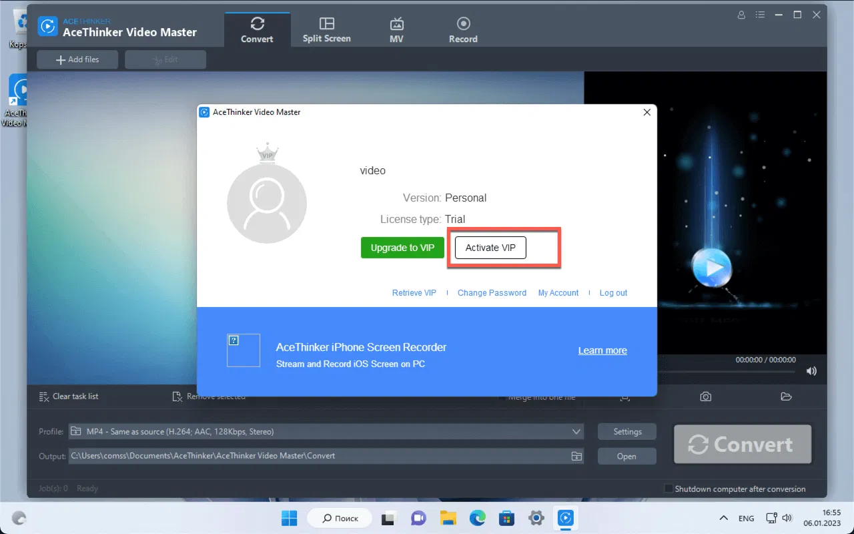The width and height of the screenshot is (854, 534).
Task: Enable Shutdown computer after conversion checkbox
Action: tap(669, 489)
